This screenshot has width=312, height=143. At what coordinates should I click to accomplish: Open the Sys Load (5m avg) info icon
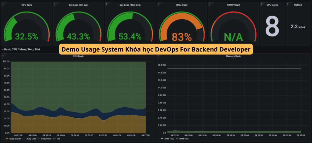(55, 3)
